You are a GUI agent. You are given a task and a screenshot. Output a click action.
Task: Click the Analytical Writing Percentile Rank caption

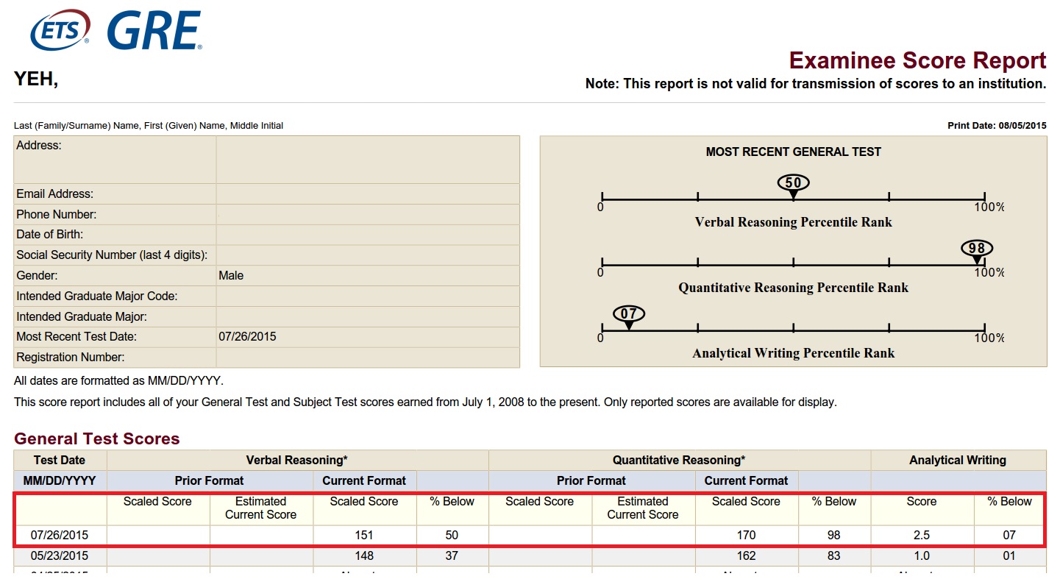pyautogui.click(x=794, y=353)
